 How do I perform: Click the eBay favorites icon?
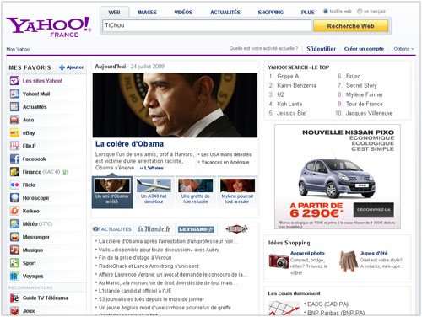[14, 132]
